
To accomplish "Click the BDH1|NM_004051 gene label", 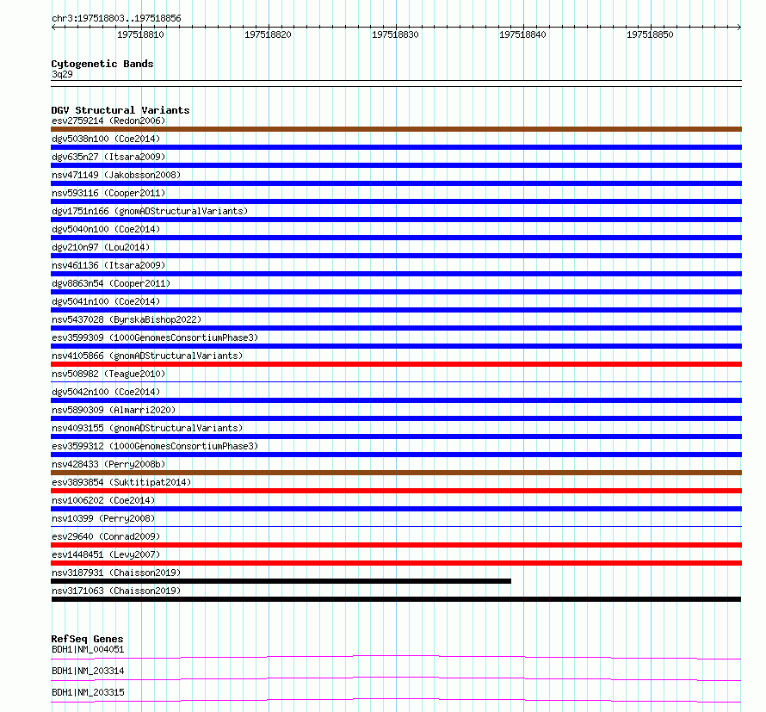I will (x=88, y=649).
